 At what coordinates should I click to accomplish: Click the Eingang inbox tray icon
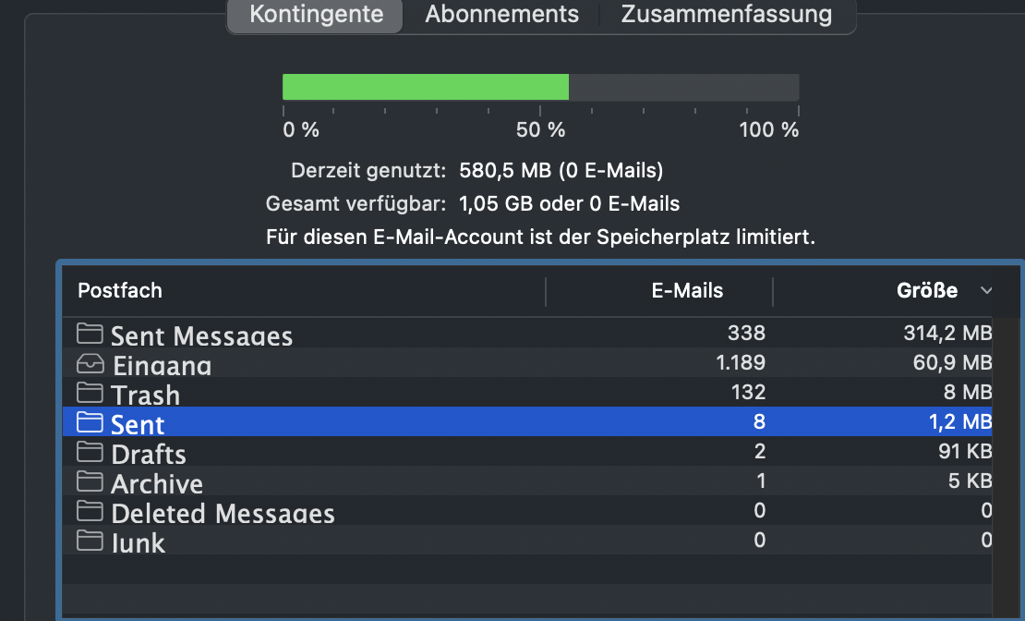click(x=89, y=363)
